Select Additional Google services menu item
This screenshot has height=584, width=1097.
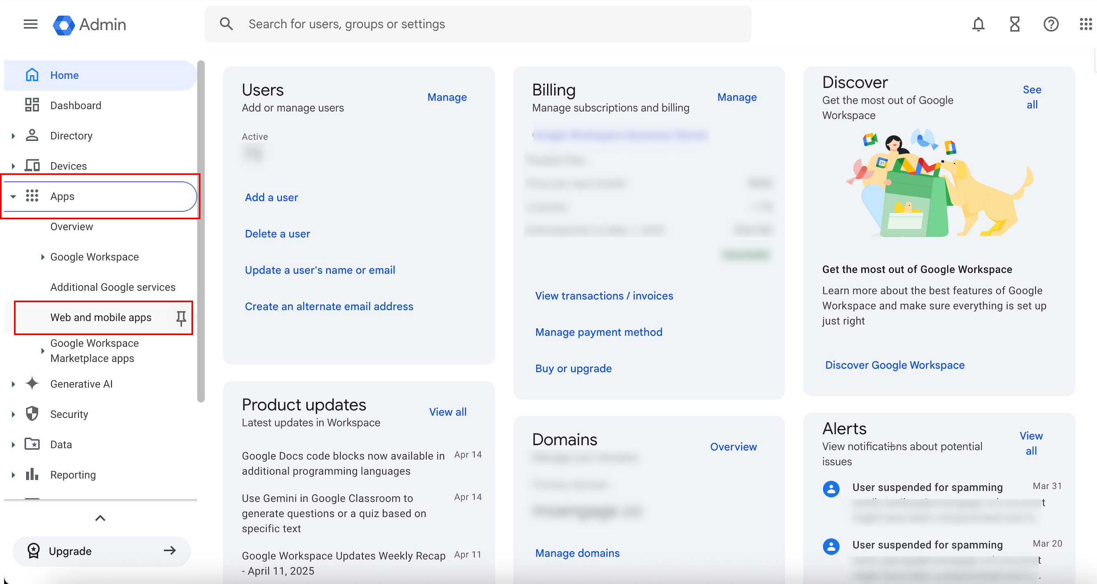pyautogui.click(x=113, y=287)
